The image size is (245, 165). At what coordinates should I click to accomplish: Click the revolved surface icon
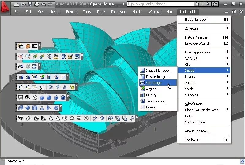[111, 118]
